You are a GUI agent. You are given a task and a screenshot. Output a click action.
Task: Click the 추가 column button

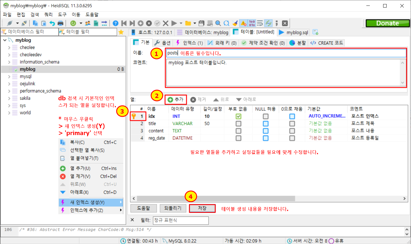point(176,100)
